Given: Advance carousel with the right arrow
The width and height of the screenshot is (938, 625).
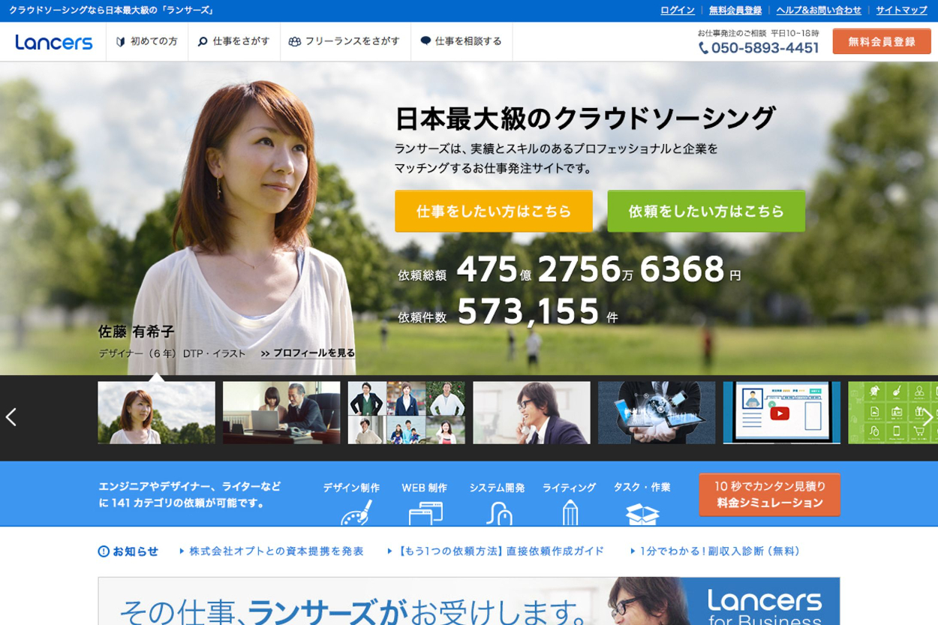Looking at the screenshot, I should (927, 417).
